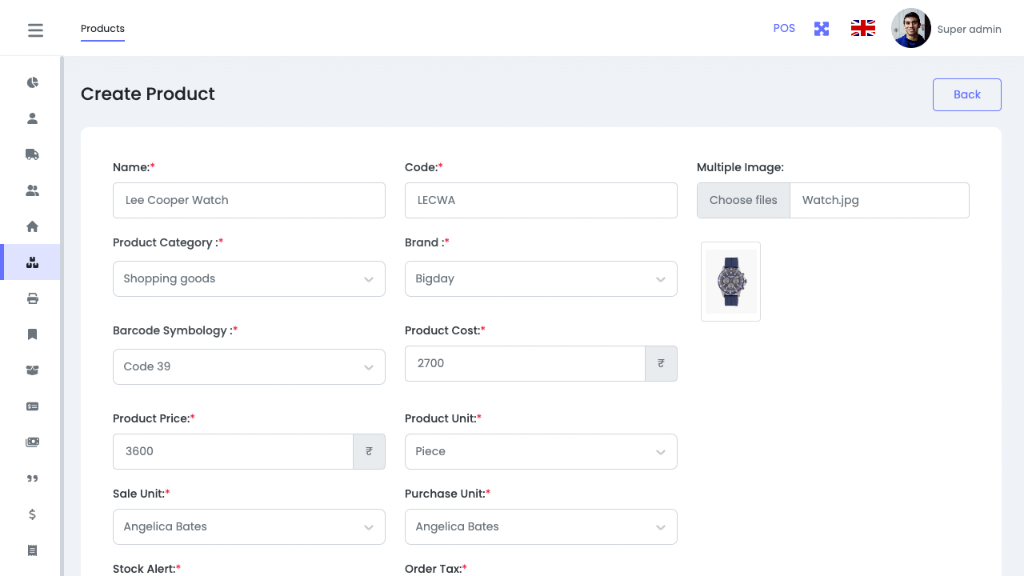The image size is (1024, 576).
Task: Open the hamburger menu at top left
Action: pos(35,30)
